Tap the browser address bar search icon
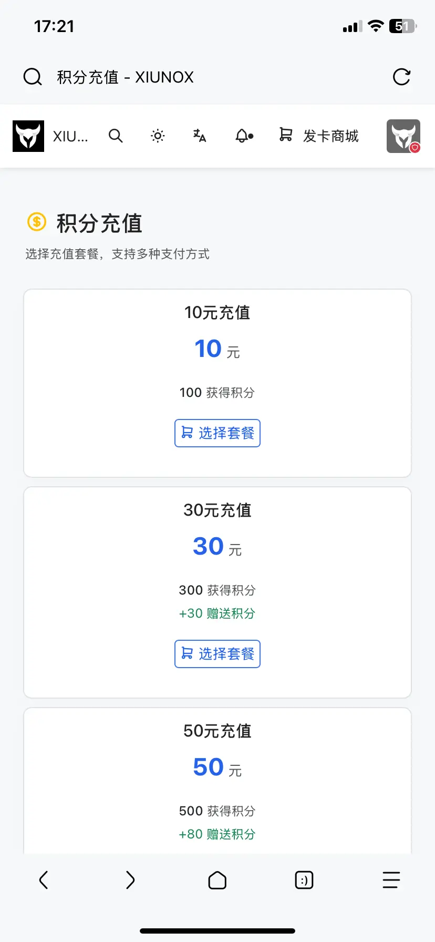This screenshot has height=942, width=435. 33,77
